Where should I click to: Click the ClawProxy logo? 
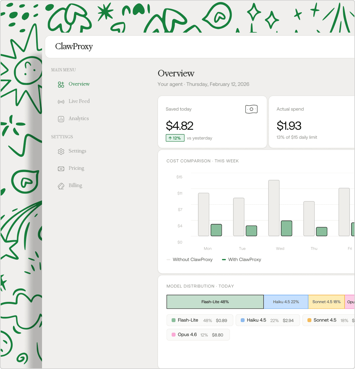click(x=74, y=47)
